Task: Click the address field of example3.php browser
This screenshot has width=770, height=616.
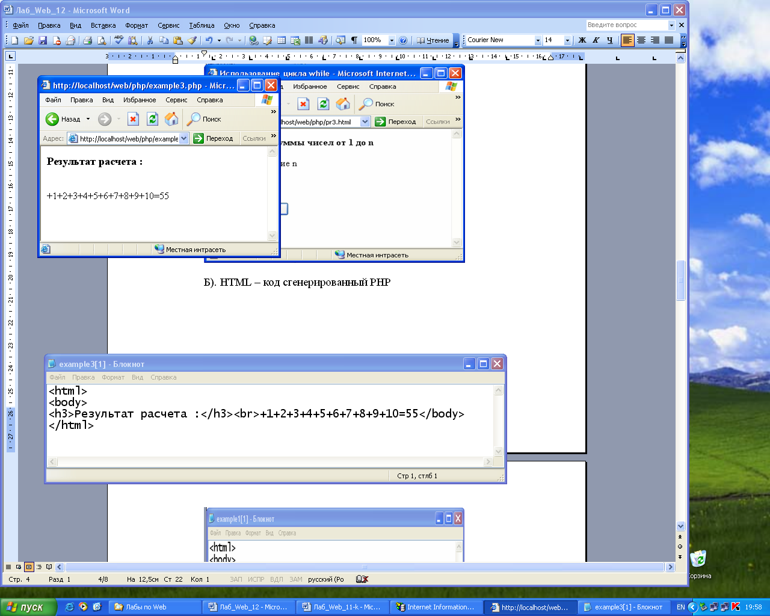Action: click(128, 138)
